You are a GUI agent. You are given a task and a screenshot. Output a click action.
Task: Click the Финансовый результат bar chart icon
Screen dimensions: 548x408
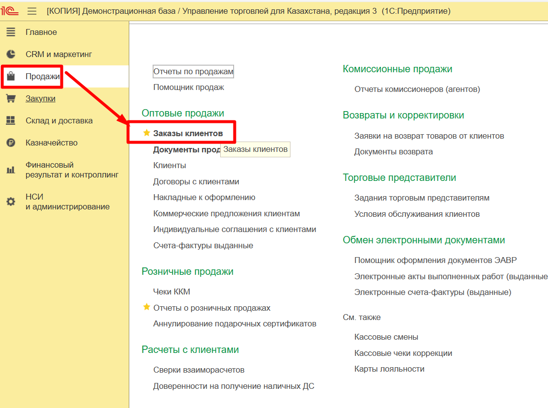[10, 170]
